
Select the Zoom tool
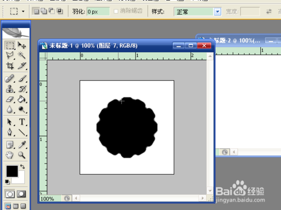coord(22,155)
